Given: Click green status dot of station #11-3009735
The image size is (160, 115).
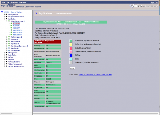Looking at the screenshot, I should point(11,30).
